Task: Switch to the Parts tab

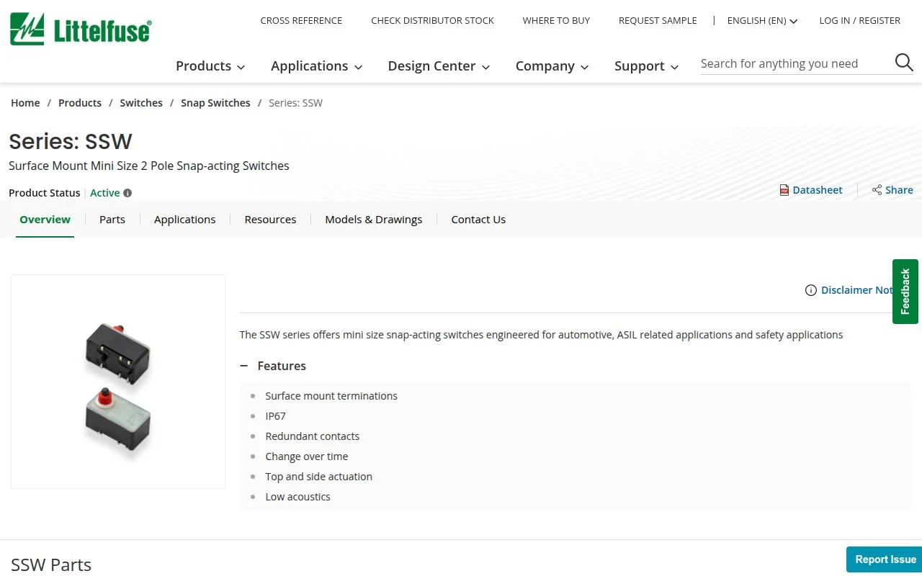Action: [112, 219]
